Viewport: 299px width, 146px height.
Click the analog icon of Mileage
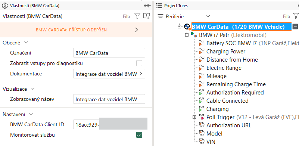coord(201,76)
